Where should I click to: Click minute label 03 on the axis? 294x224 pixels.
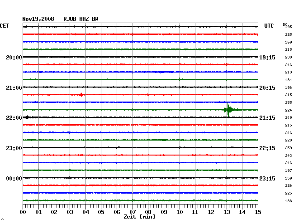[x=70, y=212]
